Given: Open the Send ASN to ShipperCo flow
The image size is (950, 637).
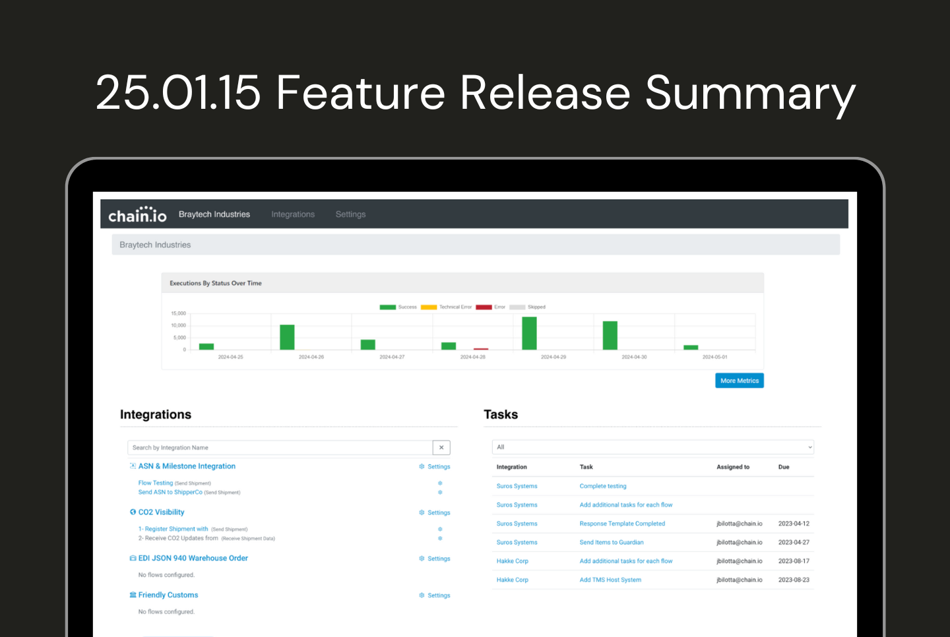Looking at the screenshot, I should tap(170, 493).
